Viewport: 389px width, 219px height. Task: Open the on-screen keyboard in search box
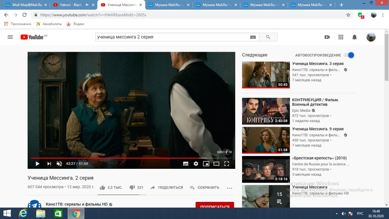(x=253, y=37)
